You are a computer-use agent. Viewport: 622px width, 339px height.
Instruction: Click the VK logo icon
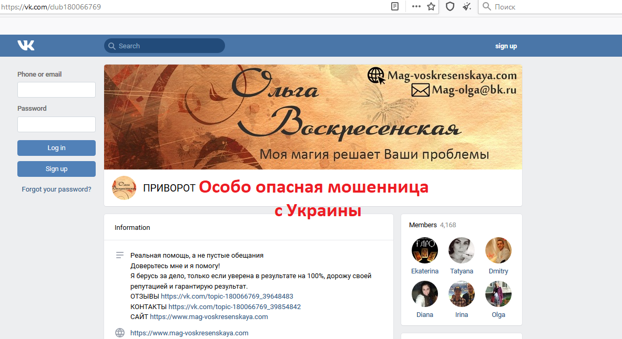pos(26,46)
